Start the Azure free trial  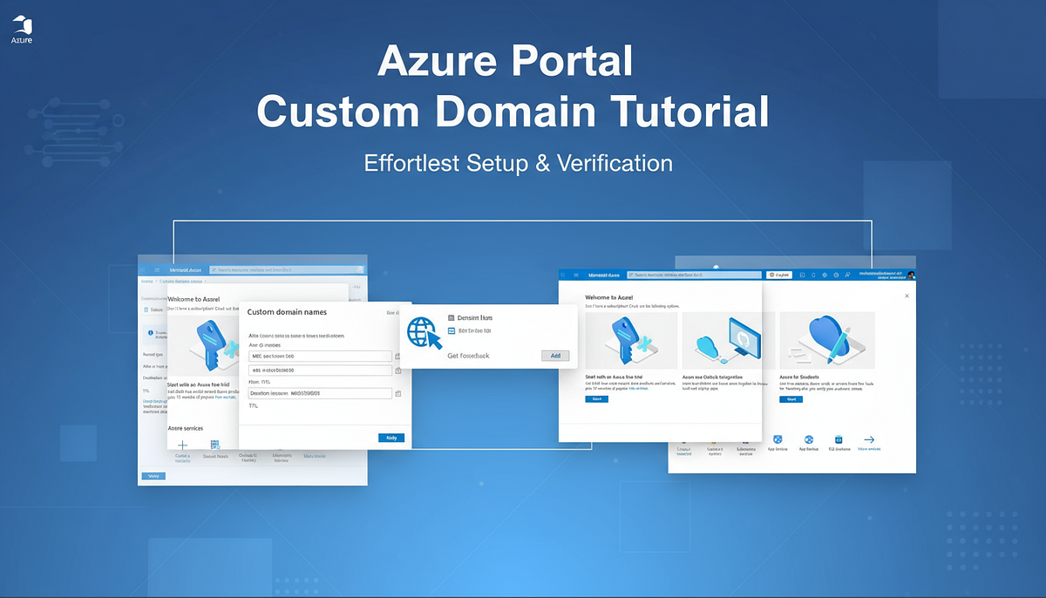595,398
